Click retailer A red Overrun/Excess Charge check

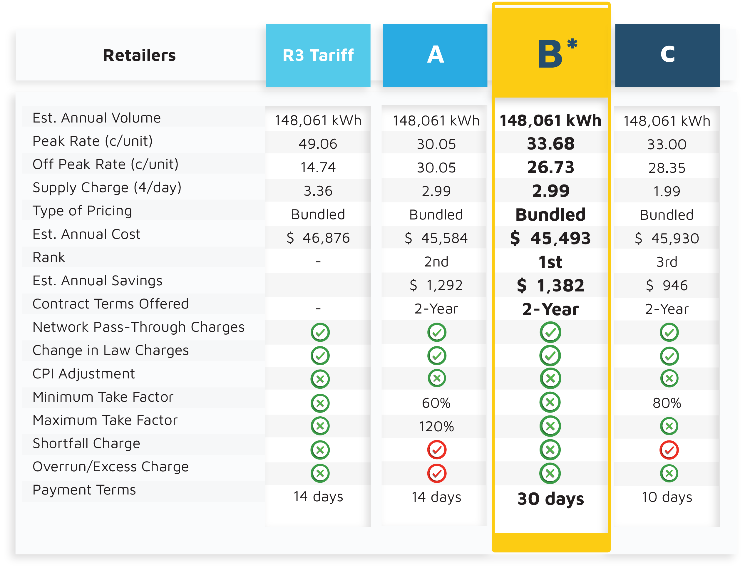point(437,473)
